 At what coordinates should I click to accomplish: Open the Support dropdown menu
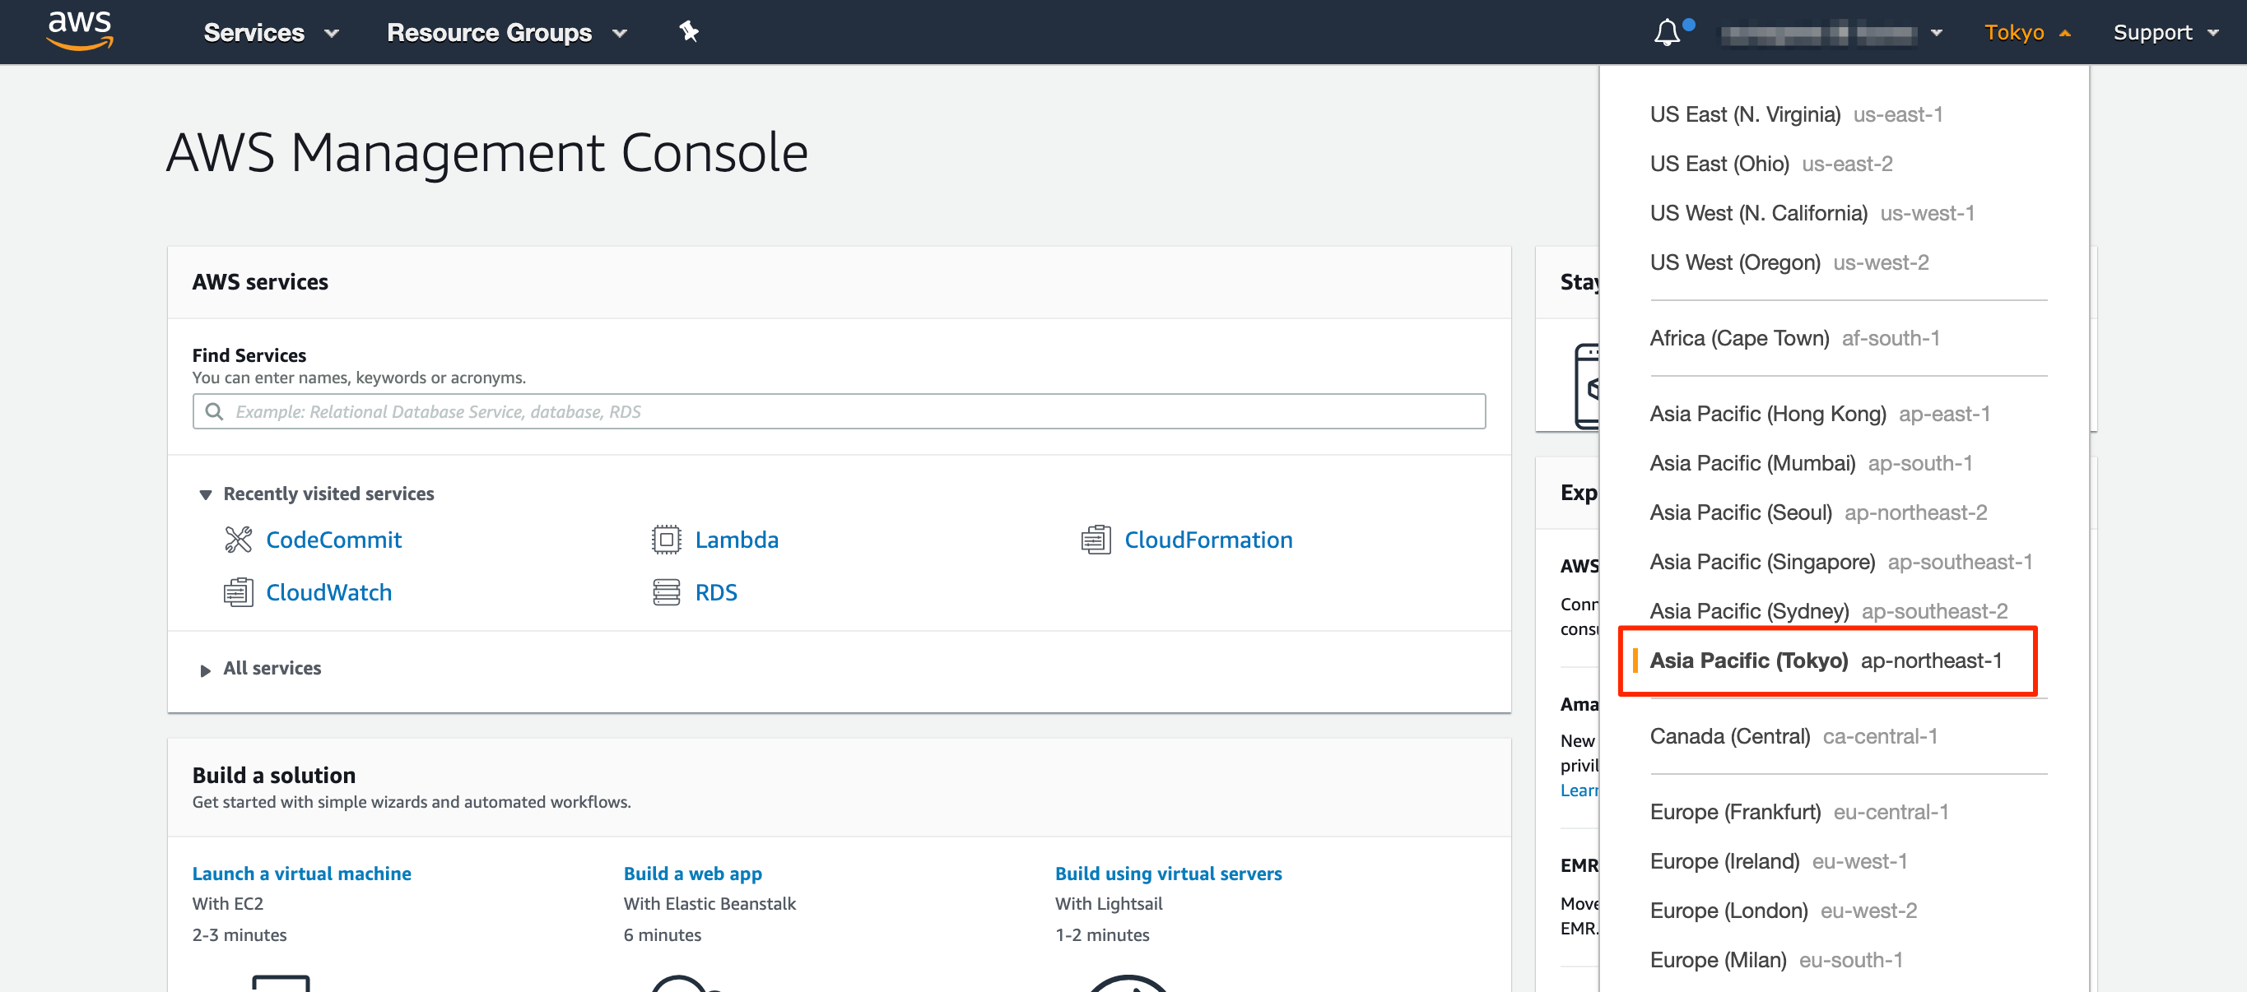coord(2166,32)
